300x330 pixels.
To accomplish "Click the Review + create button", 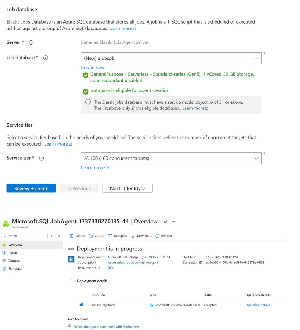I will (31, 188).
